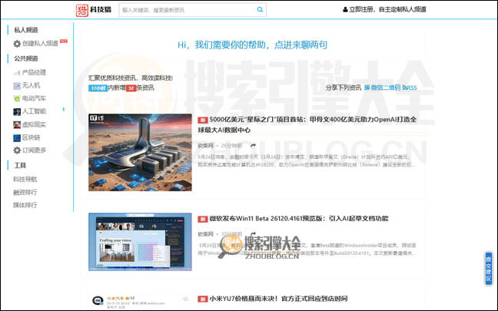
Task: Select the 工具 section heading
Action: coord(20,165)
